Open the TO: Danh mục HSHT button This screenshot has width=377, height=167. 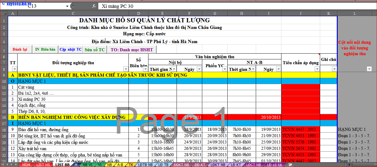132,50
